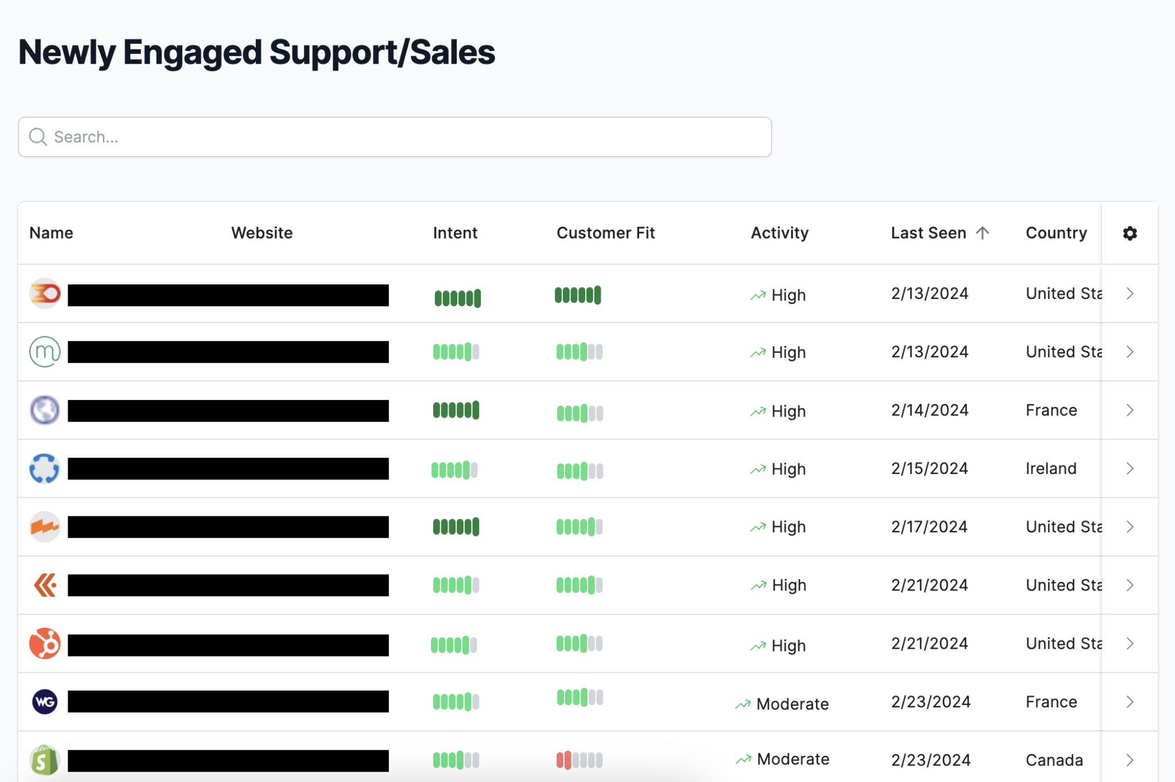The image size is (1175, 782).
Task: Click the Customer Fit column header
Action: [606, 233]
